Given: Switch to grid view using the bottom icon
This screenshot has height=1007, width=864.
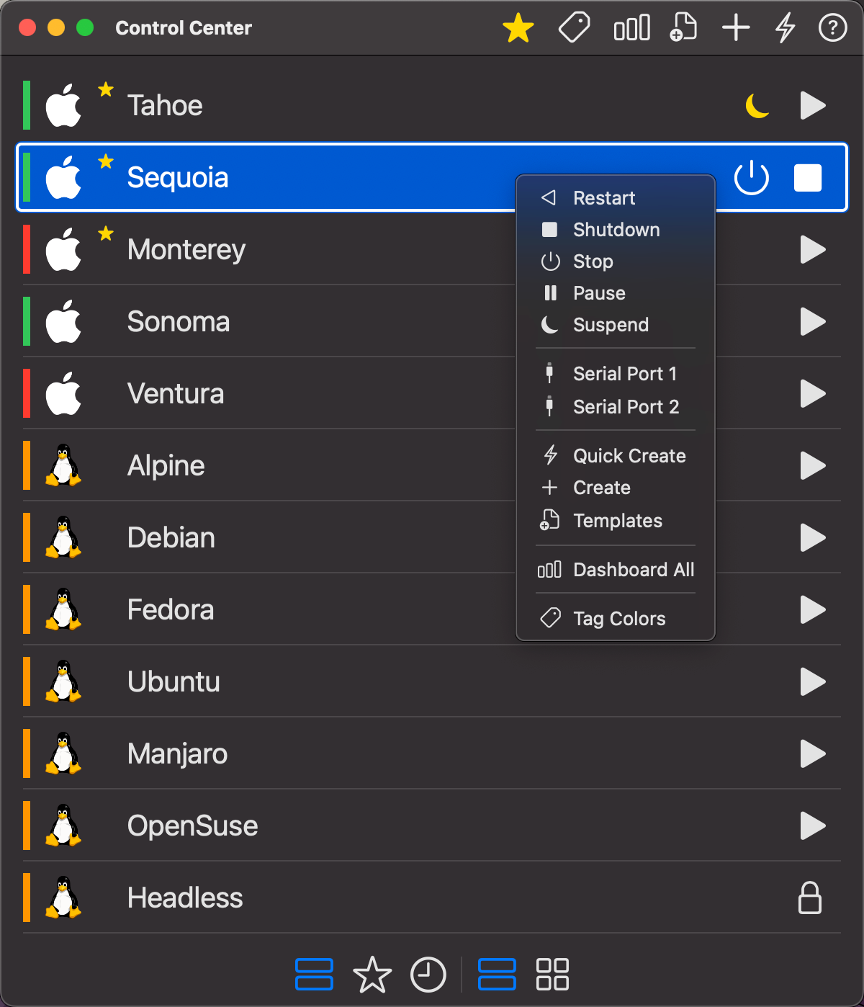Looking at the screenshot, I should pos(552,975).
